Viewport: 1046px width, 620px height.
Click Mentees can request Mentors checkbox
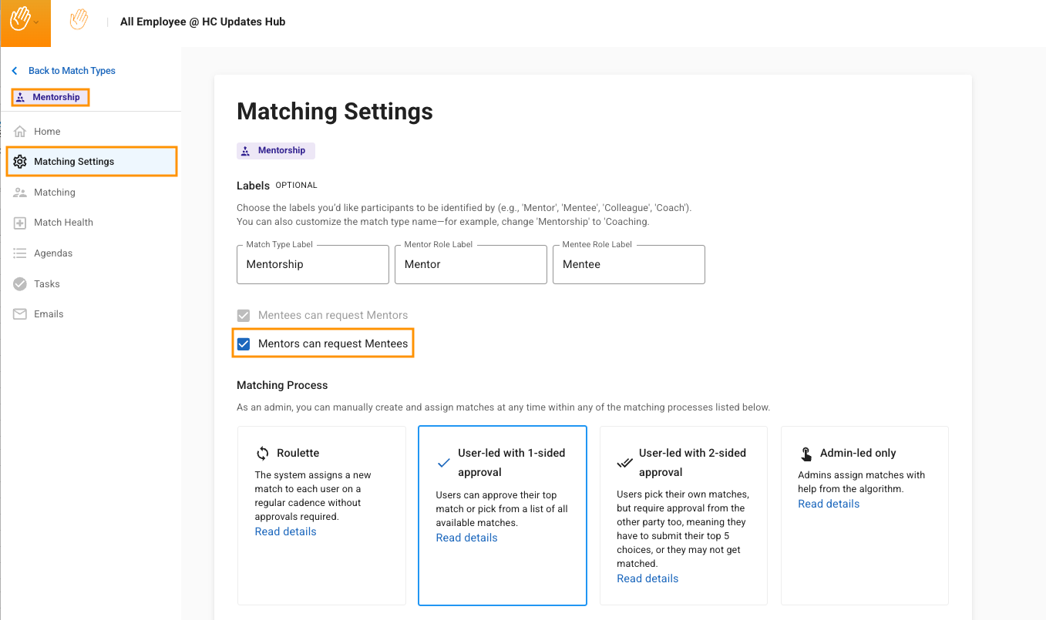pyautogui.click(x=244, y=316)
